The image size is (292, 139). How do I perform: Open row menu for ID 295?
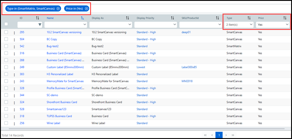[14, 33]
